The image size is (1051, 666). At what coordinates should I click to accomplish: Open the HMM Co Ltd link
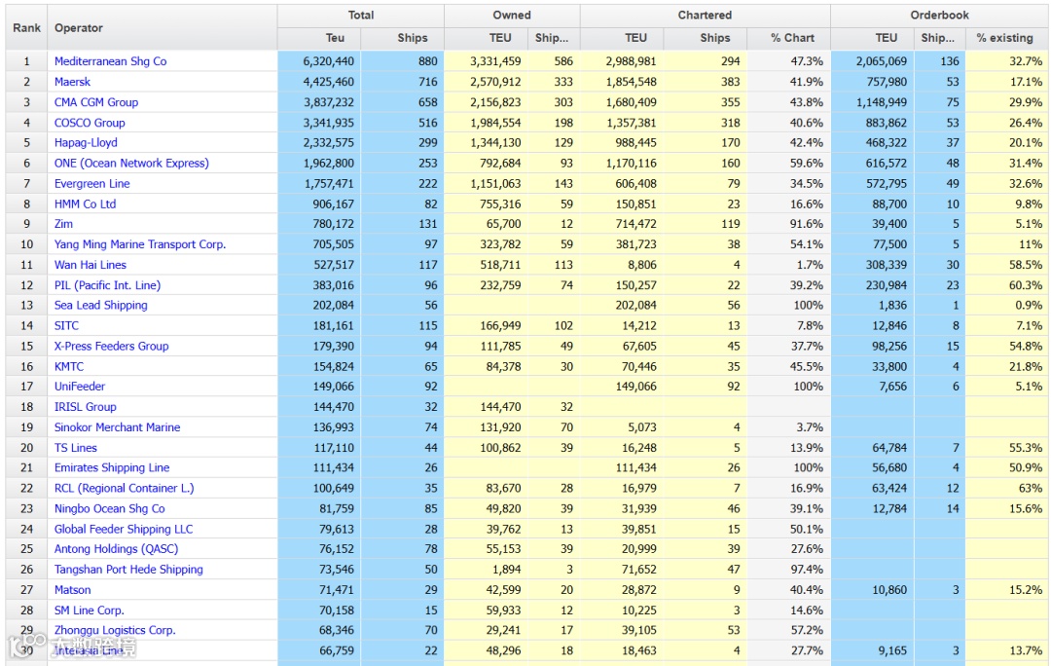(x=85, y=203)
